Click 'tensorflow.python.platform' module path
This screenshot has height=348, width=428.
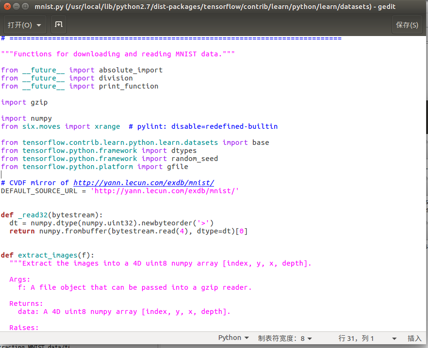pyautogui.click(x=78, y=167)
